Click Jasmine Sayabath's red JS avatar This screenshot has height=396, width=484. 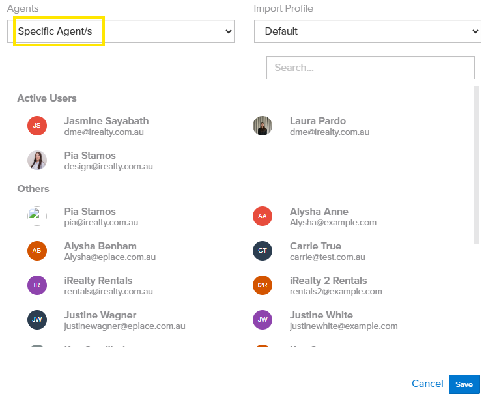pyautogui.click(x=37, y=126)
